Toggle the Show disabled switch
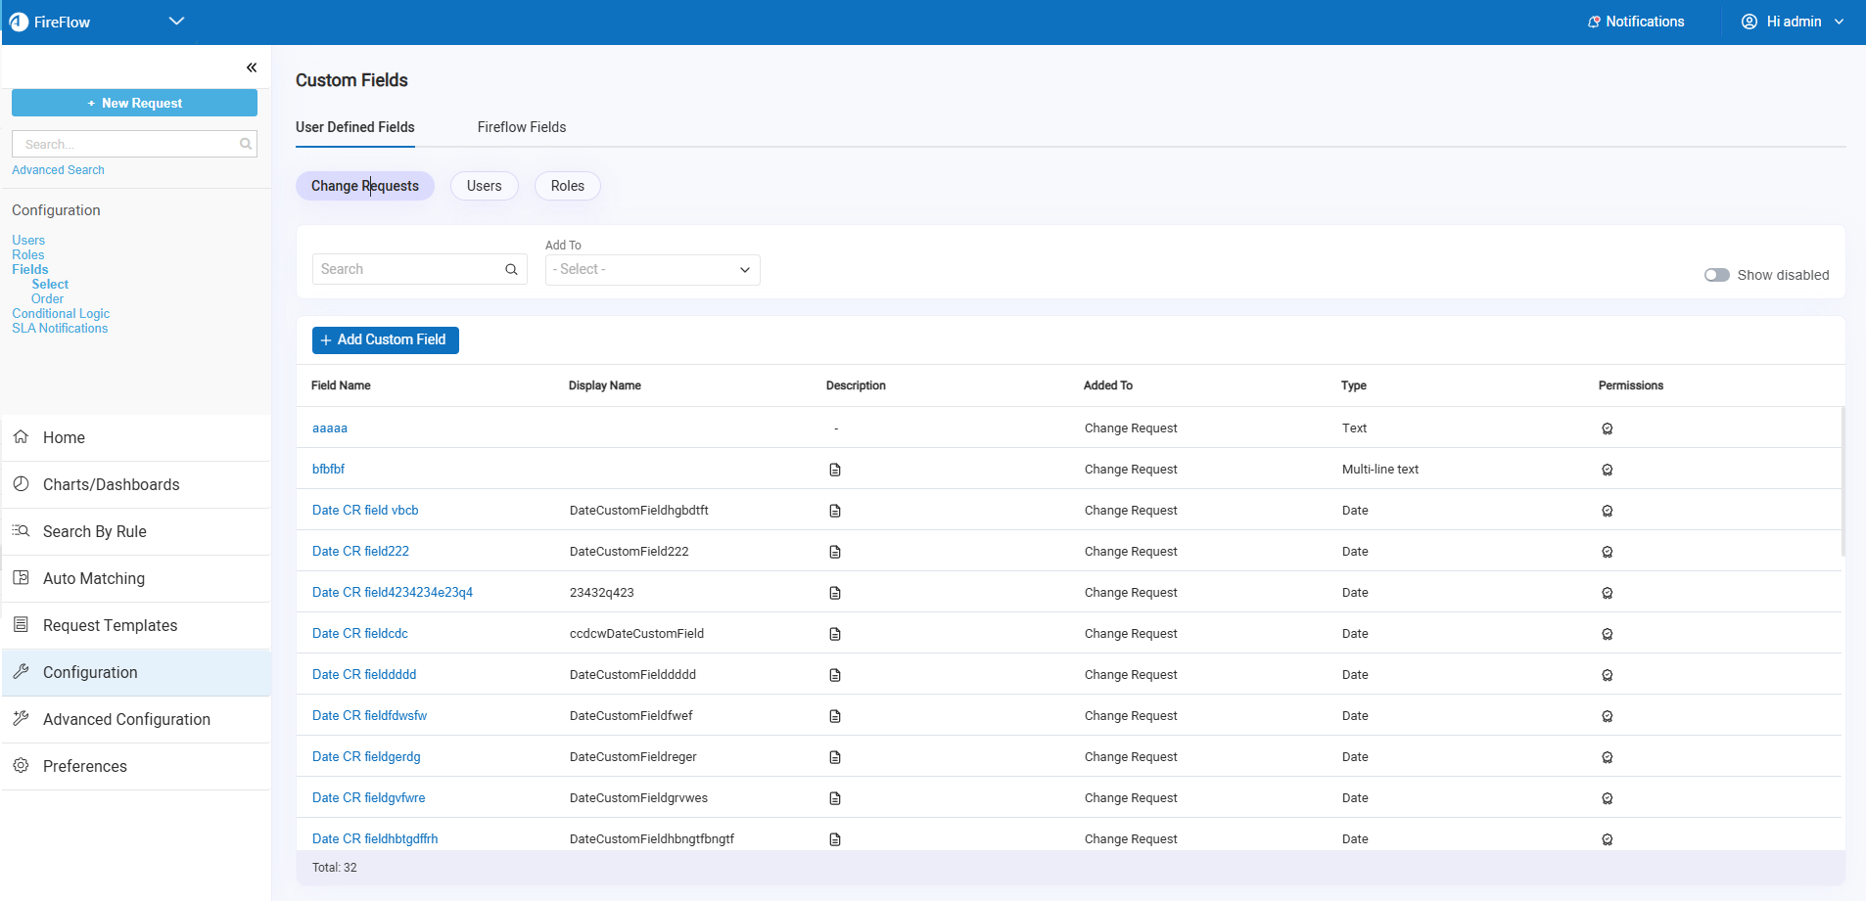 pos(1716,275)
